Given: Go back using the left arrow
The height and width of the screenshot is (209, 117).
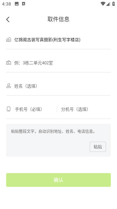Looking at the screenshot, I should click(8, 20).
